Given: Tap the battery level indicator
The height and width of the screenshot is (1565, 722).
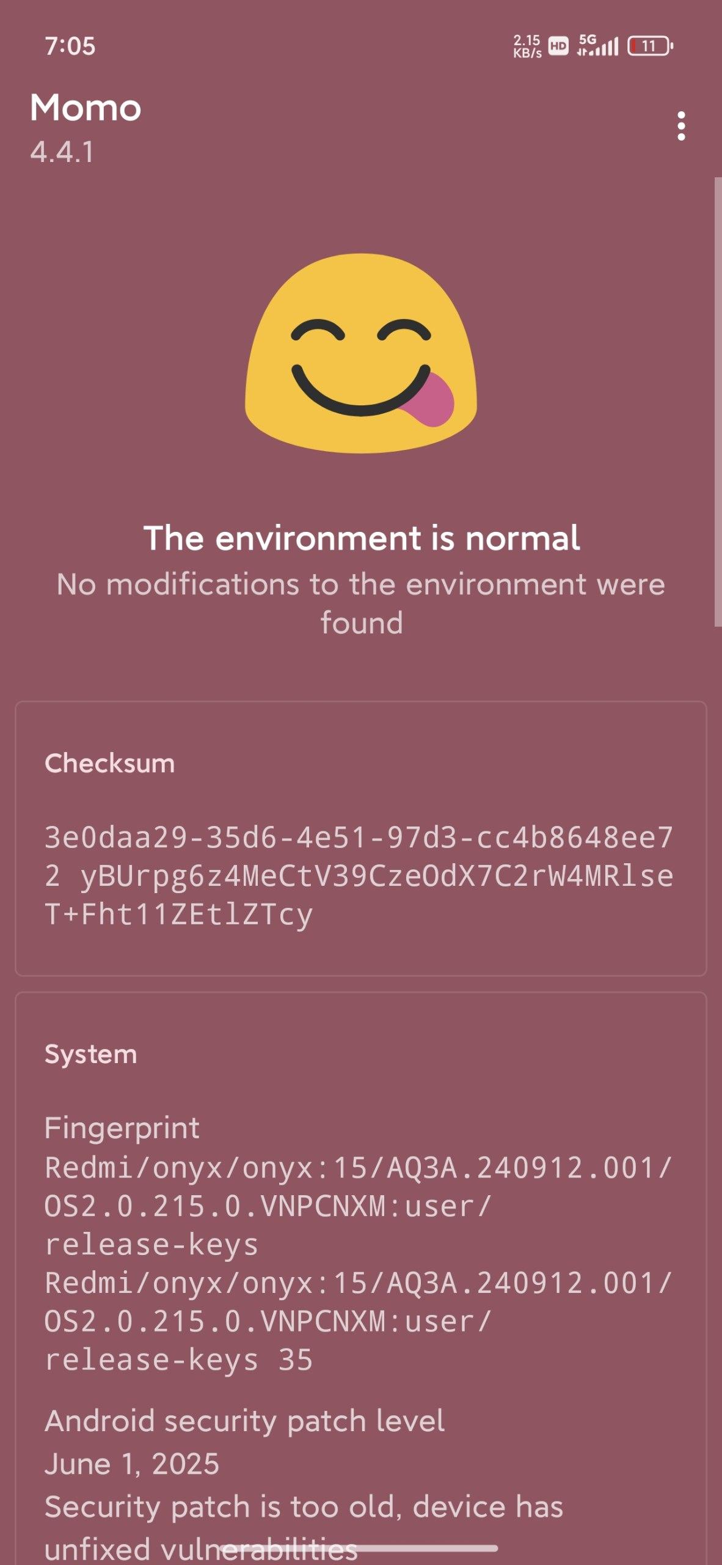Looking at the screenshot, I should coord(650,46).
